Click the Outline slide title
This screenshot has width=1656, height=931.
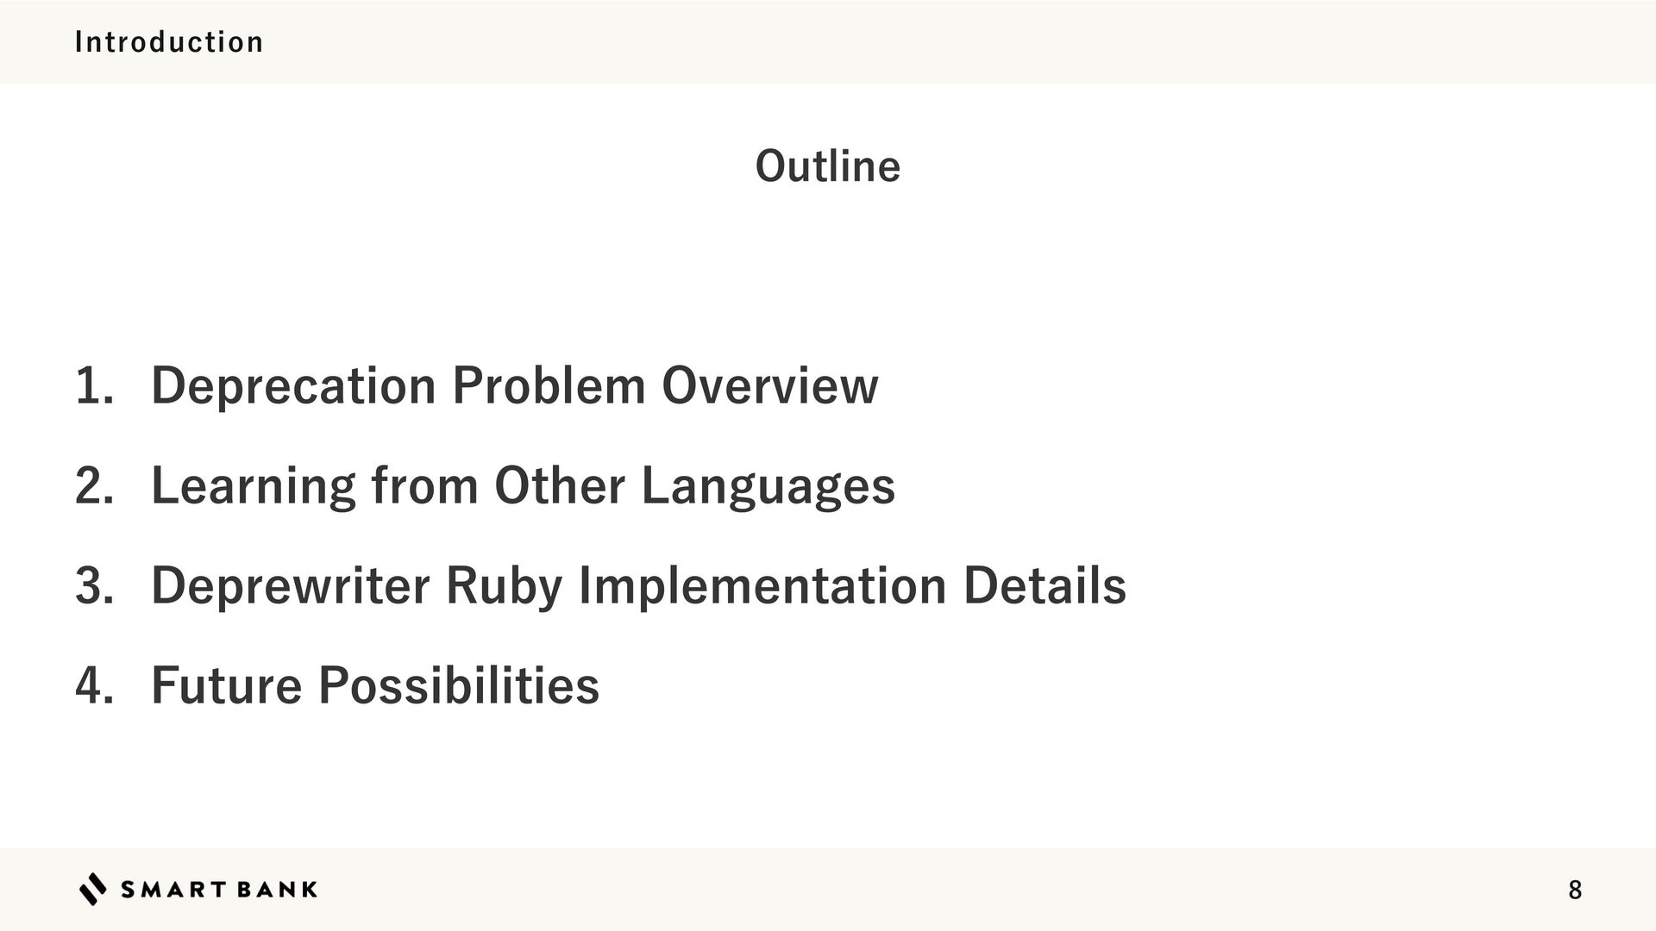(x=827, y=166)
